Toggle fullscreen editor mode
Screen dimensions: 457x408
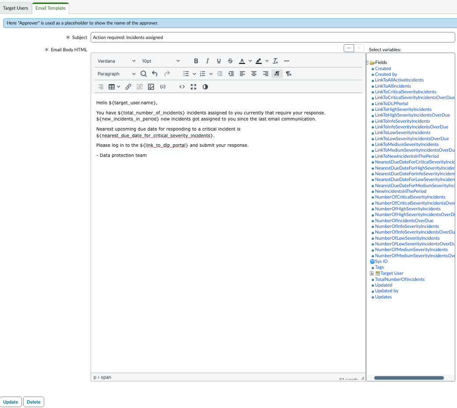[193, 87]
